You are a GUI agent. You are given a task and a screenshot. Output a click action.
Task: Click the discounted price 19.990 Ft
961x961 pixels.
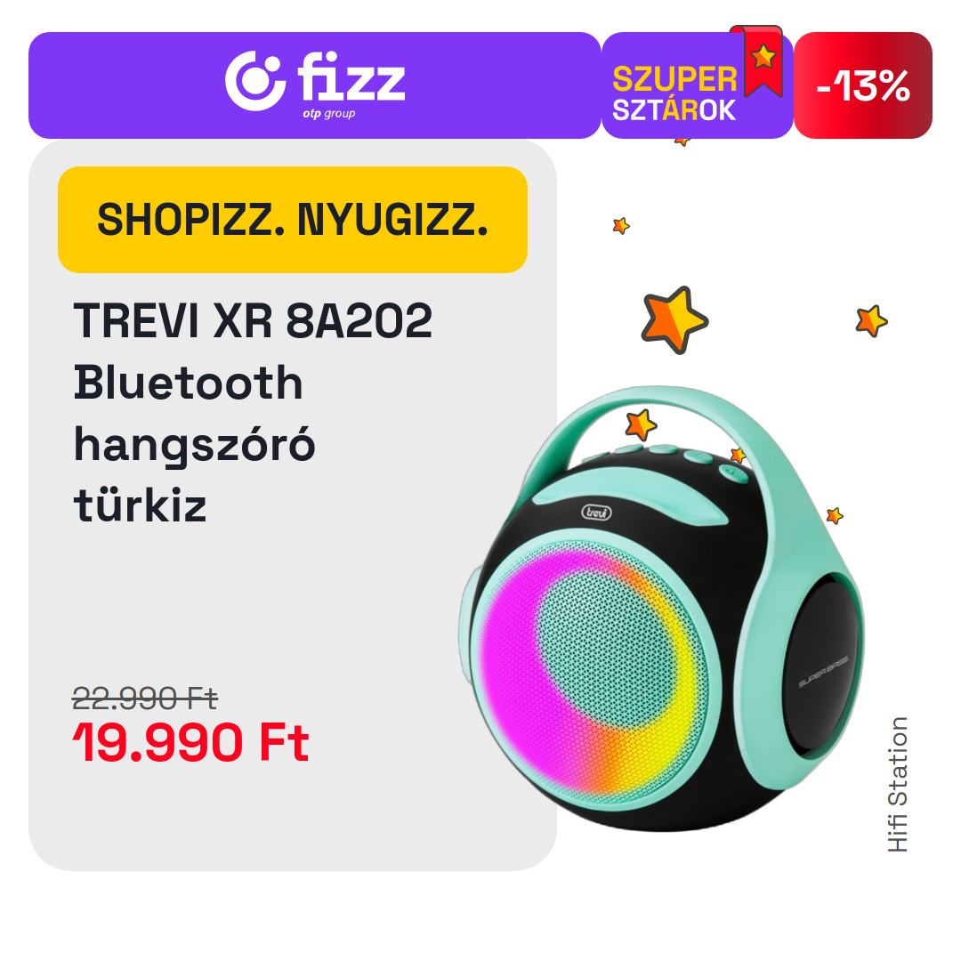190,742
